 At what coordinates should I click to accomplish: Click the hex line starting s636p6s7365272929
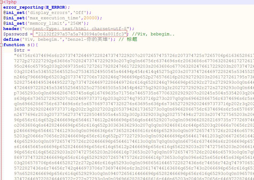(134, 98)
